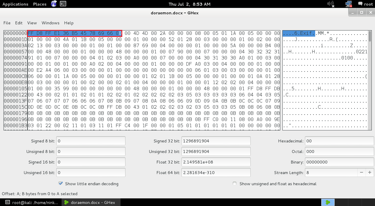Enable Show unsigned and float as hexadecimal
This screenshot has width=375, height=206.
click(x=235, y=183)
